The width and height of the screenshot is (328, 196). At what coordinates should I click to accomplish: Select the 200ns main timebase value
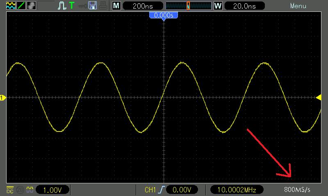pyautogui.click(x=143, y=6)
